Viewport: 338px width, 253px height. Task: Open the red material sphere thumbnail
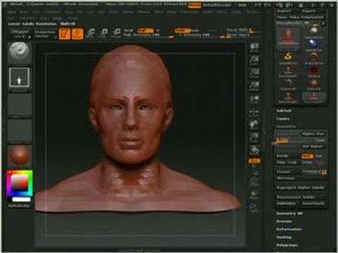click(19, 155)
